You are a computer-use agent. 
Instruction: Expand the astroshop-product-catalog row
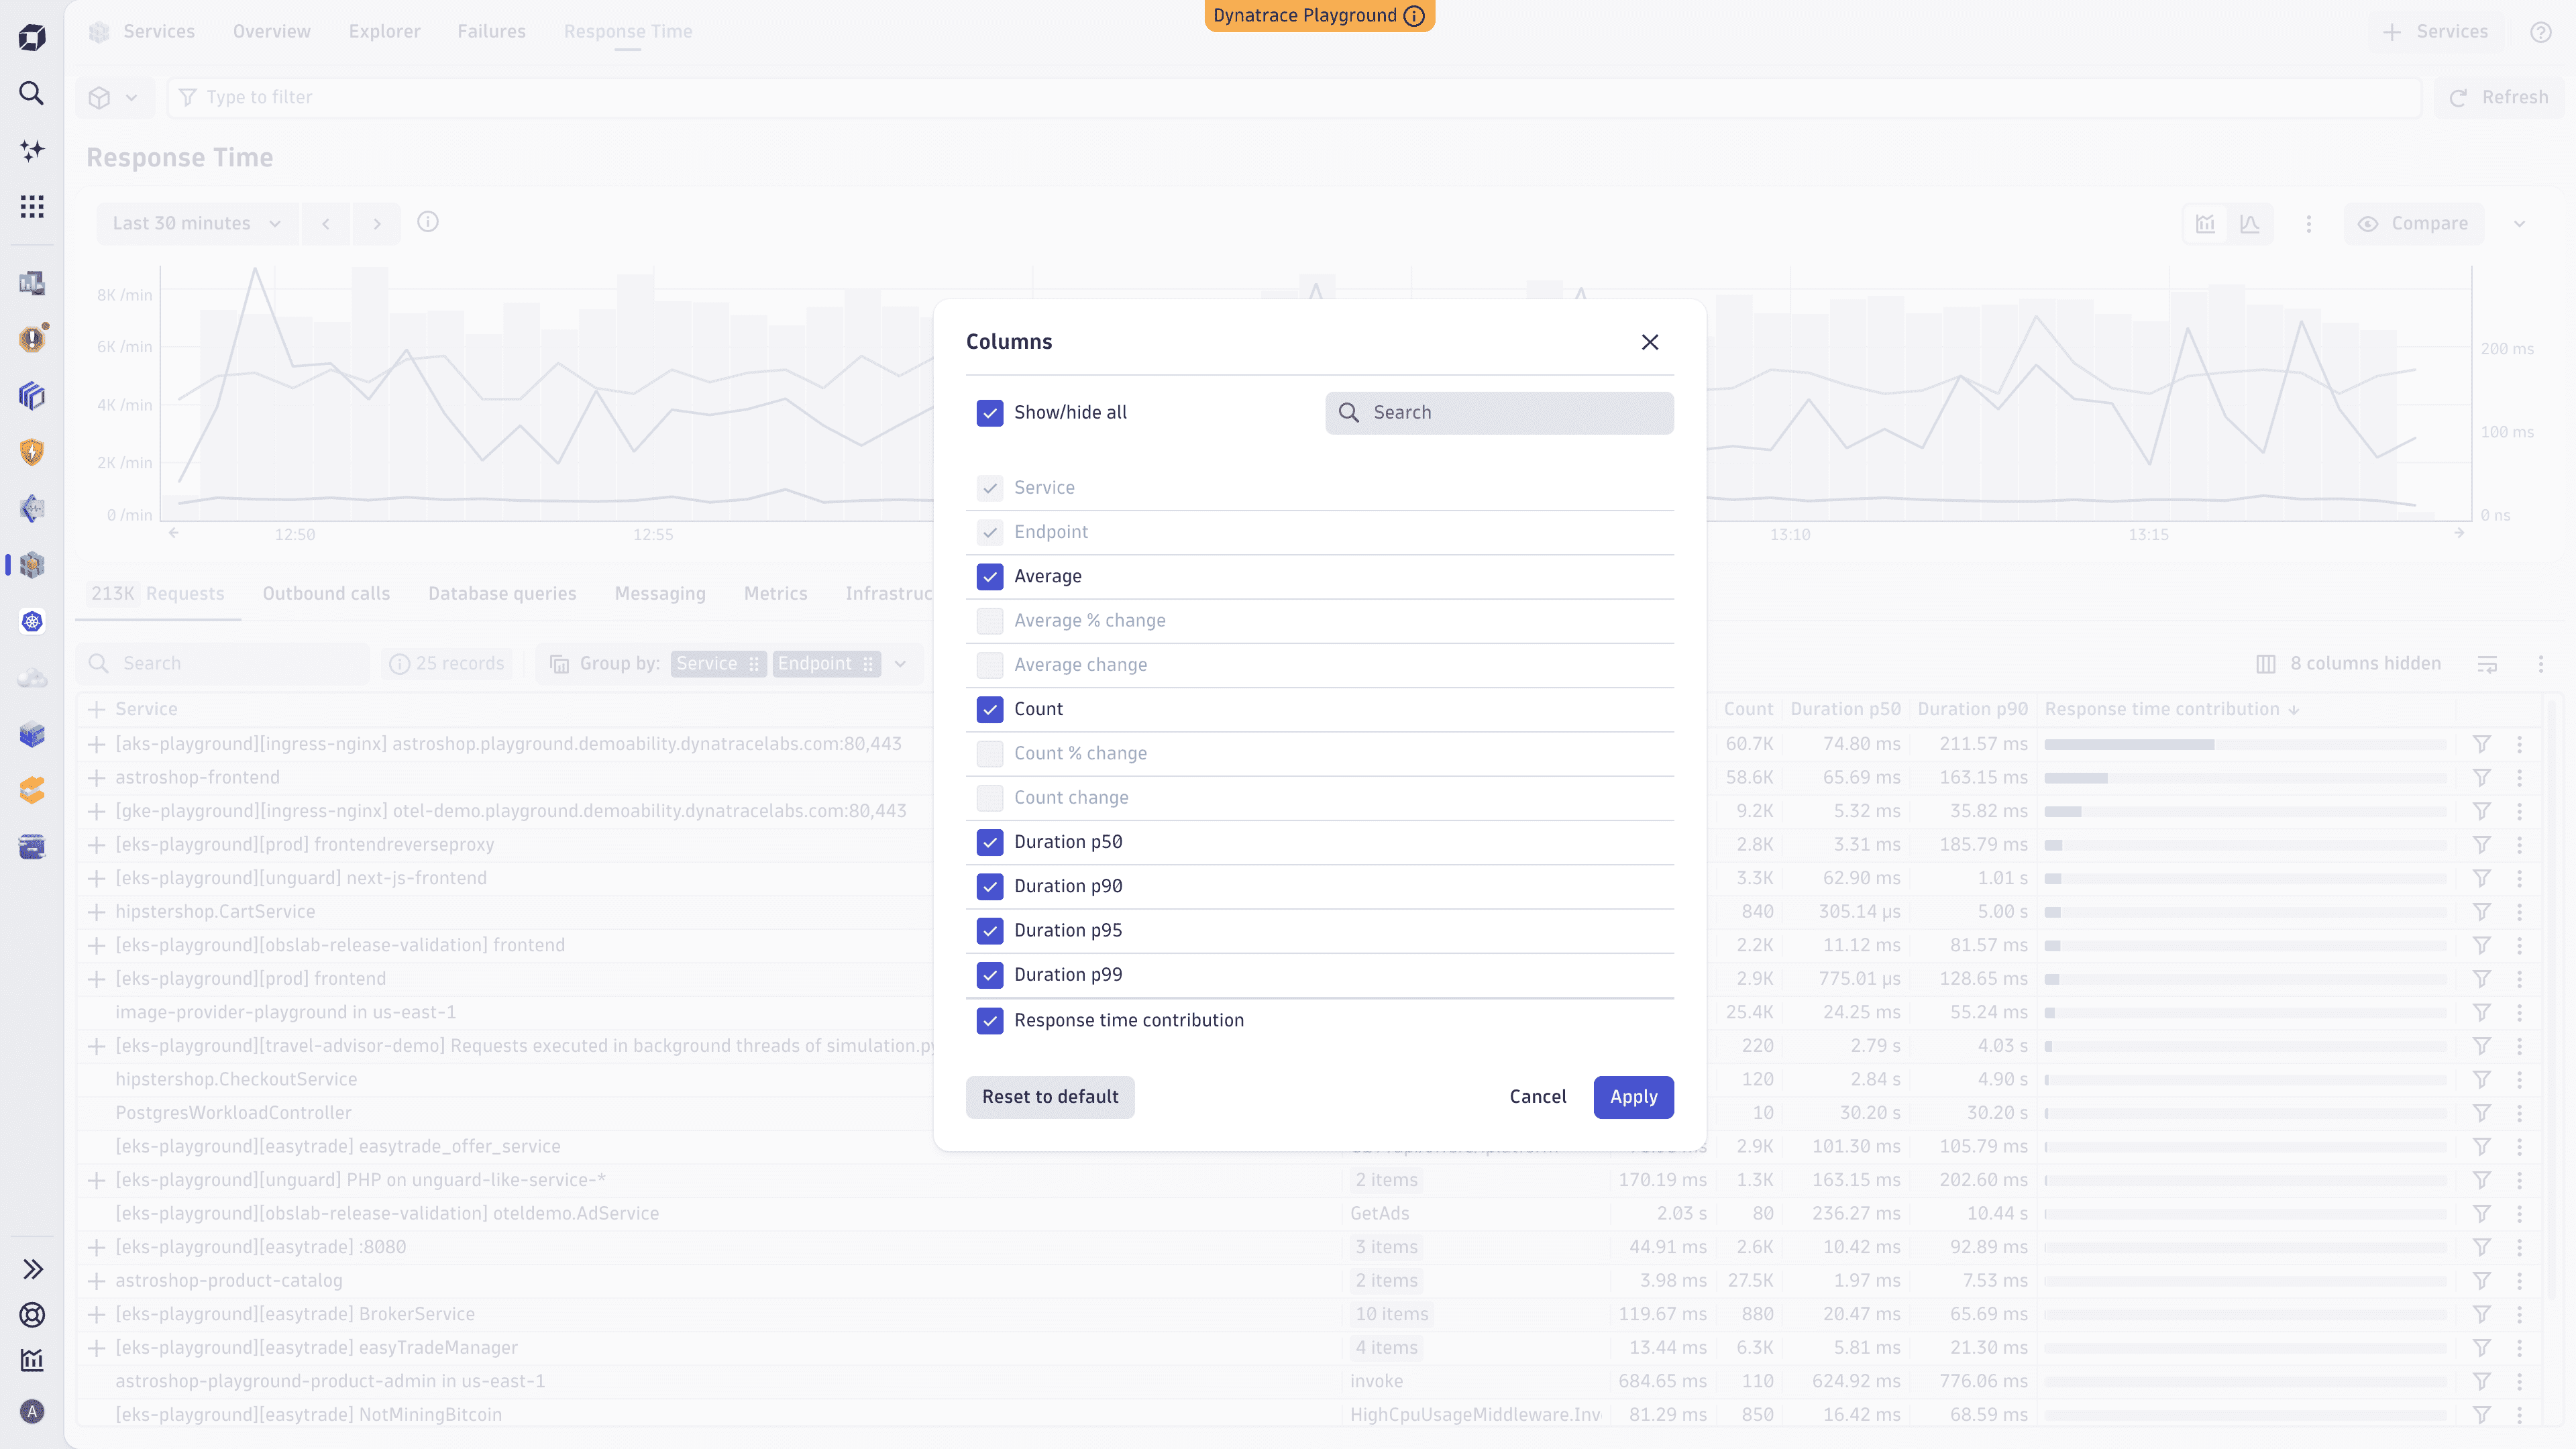point(97,1281)
